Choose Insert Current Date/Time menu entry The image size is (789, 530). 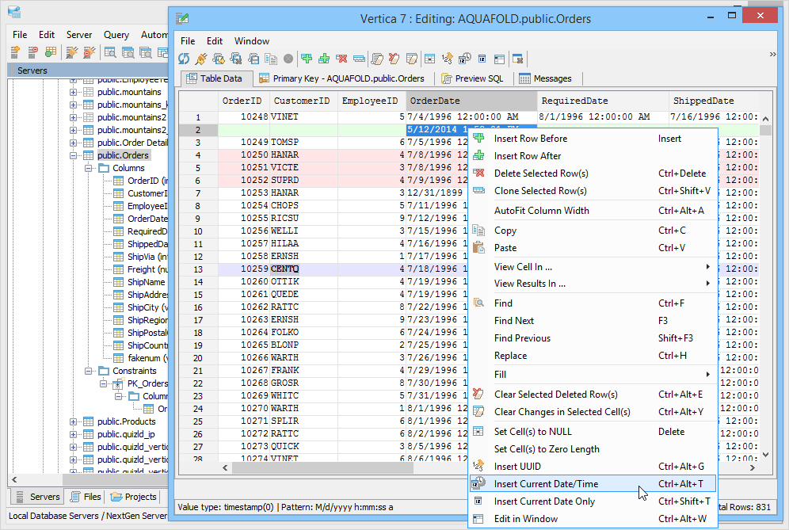(593, 484)
